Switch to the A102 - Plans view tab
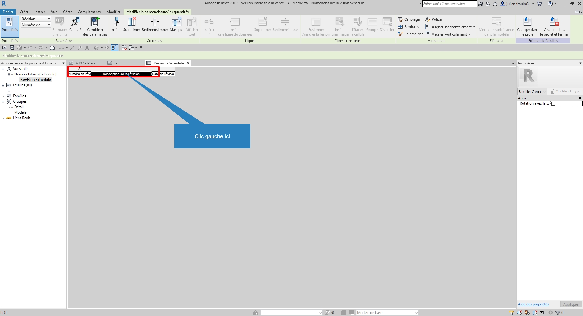Viewport: 583px width, 316px height. (x=86, y=63)
